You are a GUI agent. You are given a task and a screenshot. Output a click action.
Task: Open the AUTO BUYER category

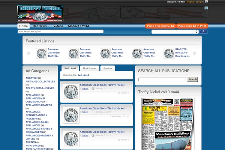pyautogui.click(x=33, y=146)
